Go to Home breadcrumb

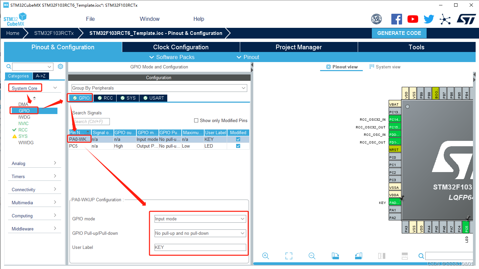coord(13,33)
